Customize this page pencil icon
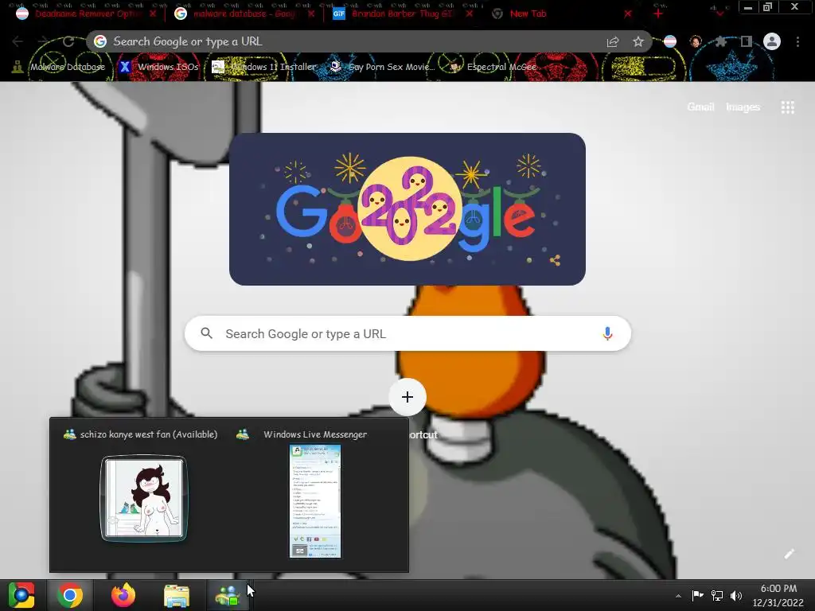 pyautogui.click(x=789, y=554)
